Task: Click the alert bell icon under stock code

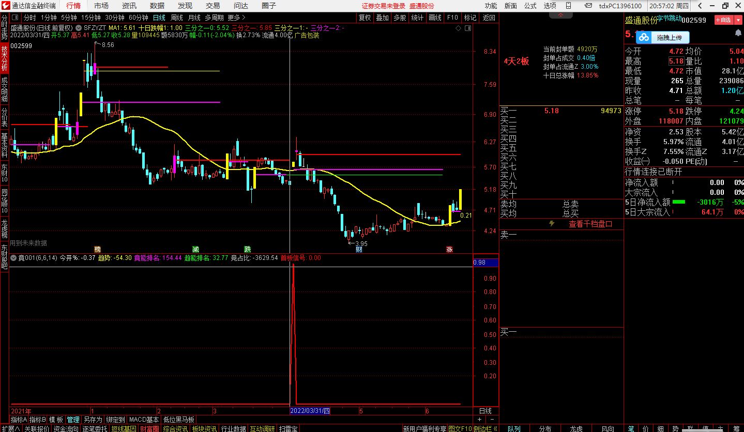Action: pos(738,33)
